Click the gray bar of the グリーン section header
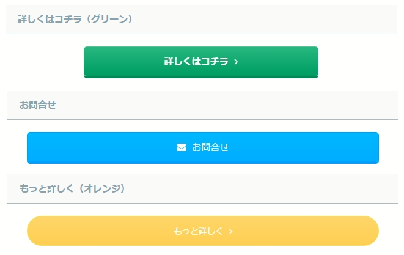The height and width of the screenshot is (255, 404). pyautogui.click(x=275, y=20)
